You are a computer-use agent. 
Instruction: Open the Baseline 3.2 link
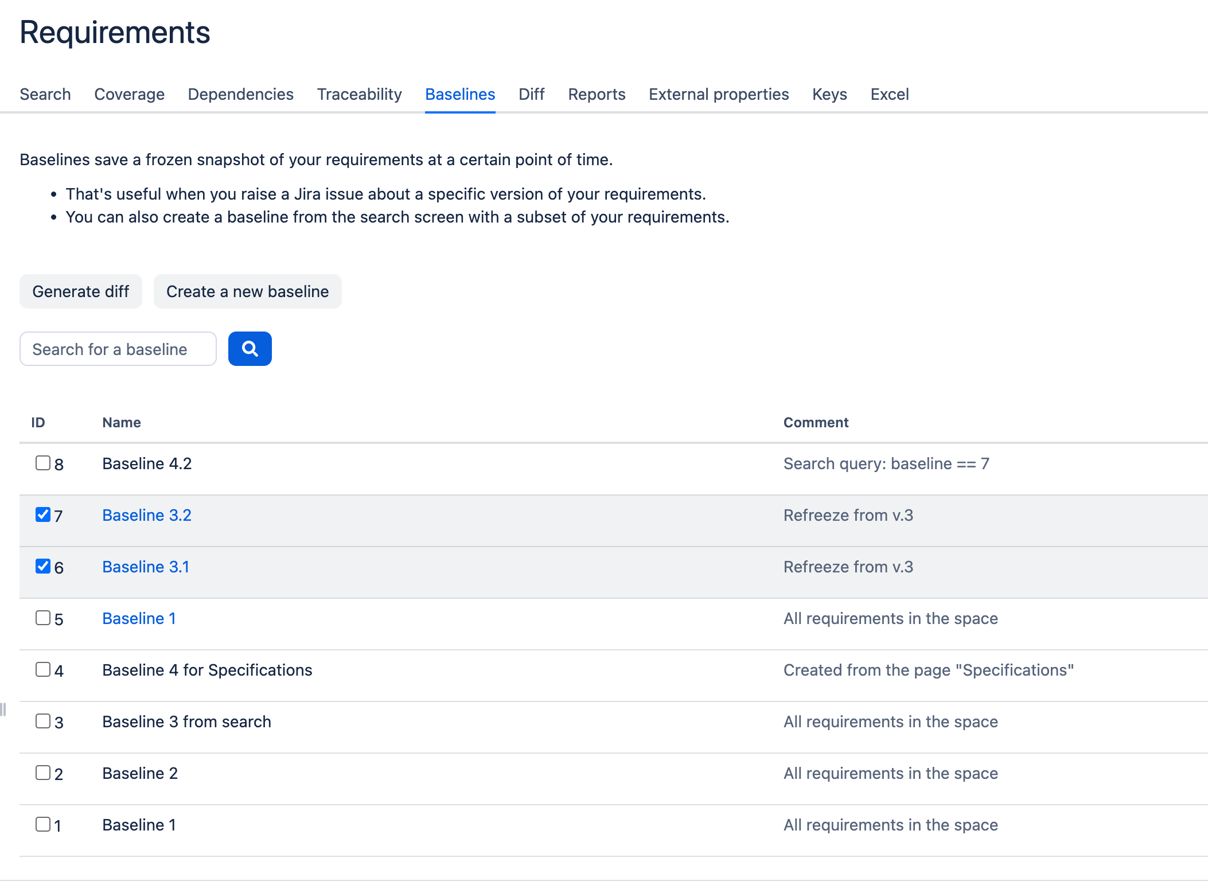click(x=147, y=515)
